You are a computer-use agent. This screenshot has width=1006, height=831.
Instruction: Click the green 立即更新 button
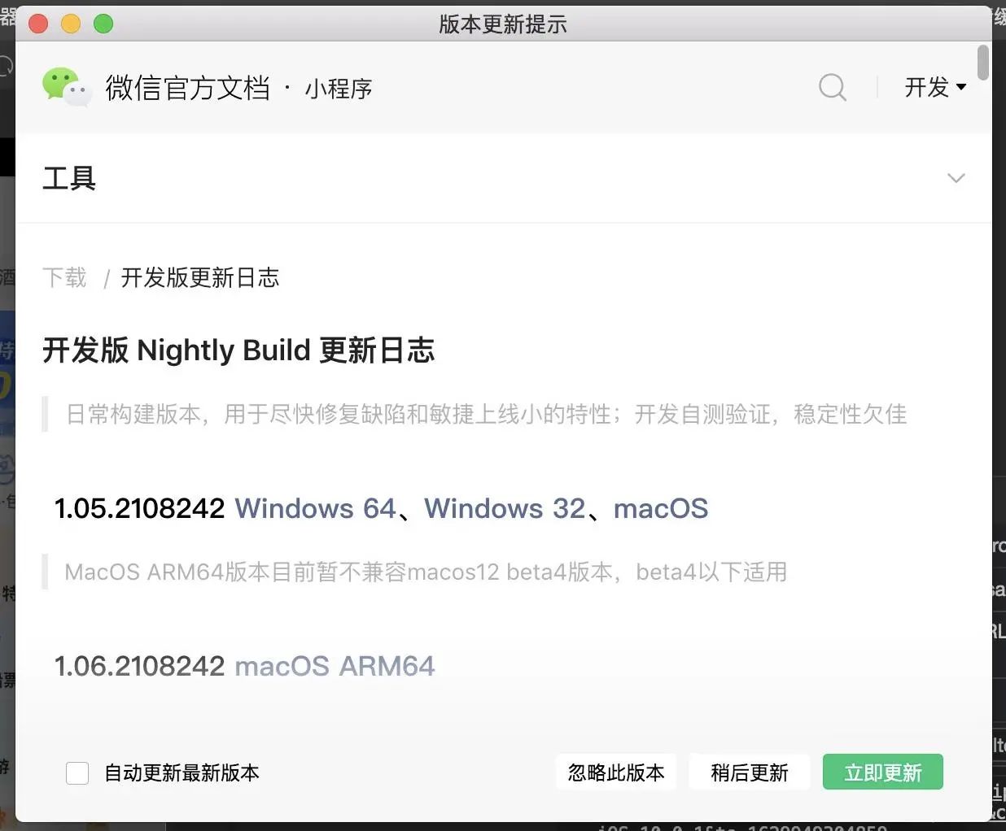[883, 772]
